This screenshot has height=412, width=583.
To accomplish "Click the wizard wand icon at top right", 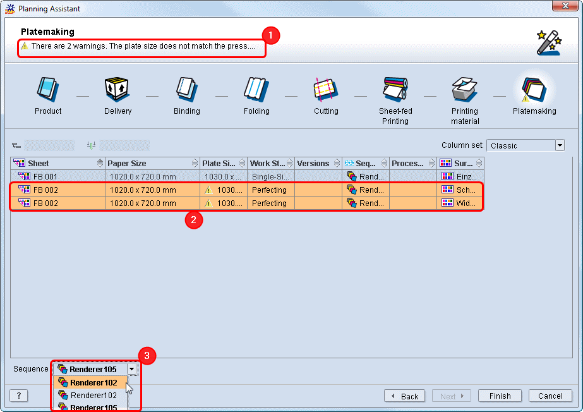I will (x=548, y=42).
